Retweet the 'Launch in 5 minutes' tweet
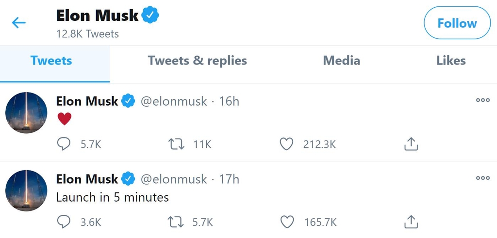The image size is (497, 238). 176,222
